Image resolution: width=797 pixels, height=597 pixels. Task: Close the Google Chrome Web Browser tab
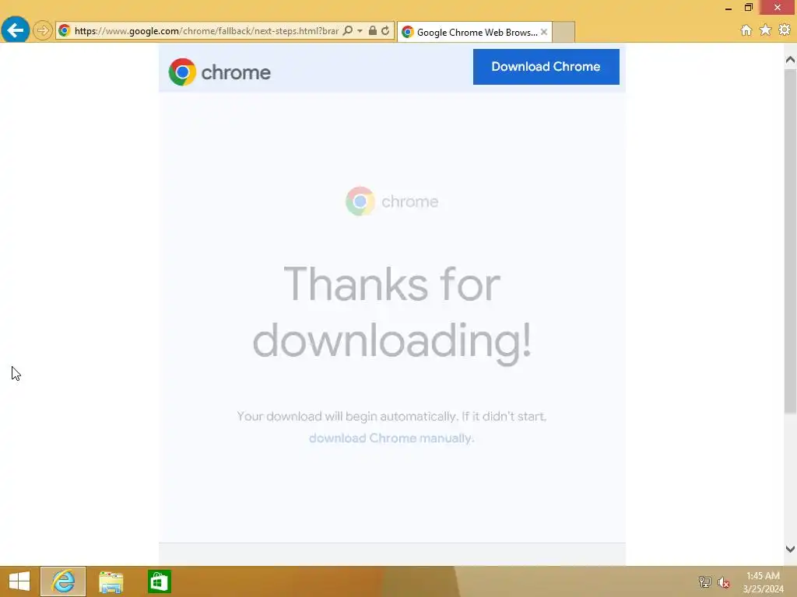544,31
